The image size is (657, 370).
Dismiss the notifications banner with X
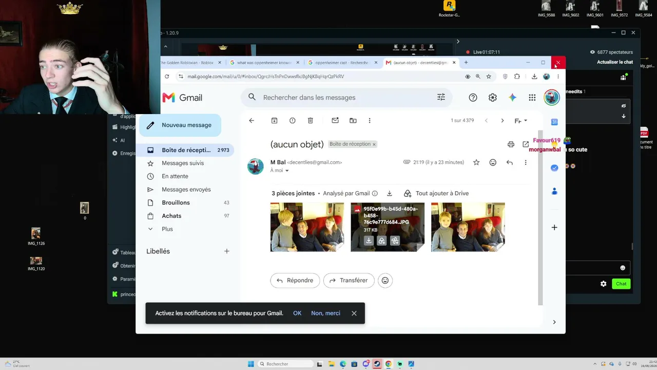(354, 313)
